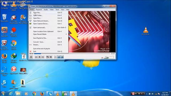Mute audio via speaker icon
The height and width of the screenshot is (96, 171).
click(102, 58)
